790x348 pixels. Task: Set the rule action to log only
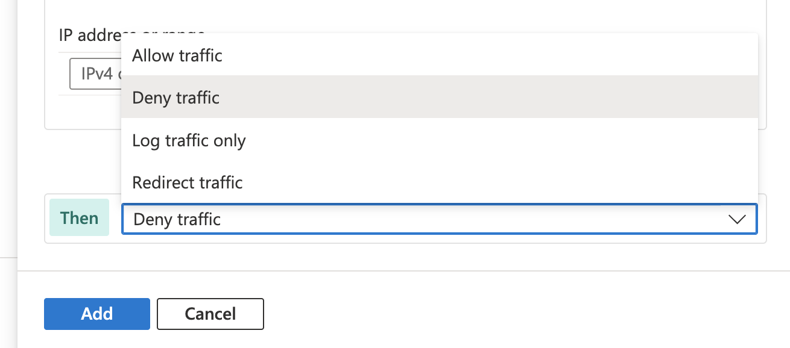pos(189,140)
